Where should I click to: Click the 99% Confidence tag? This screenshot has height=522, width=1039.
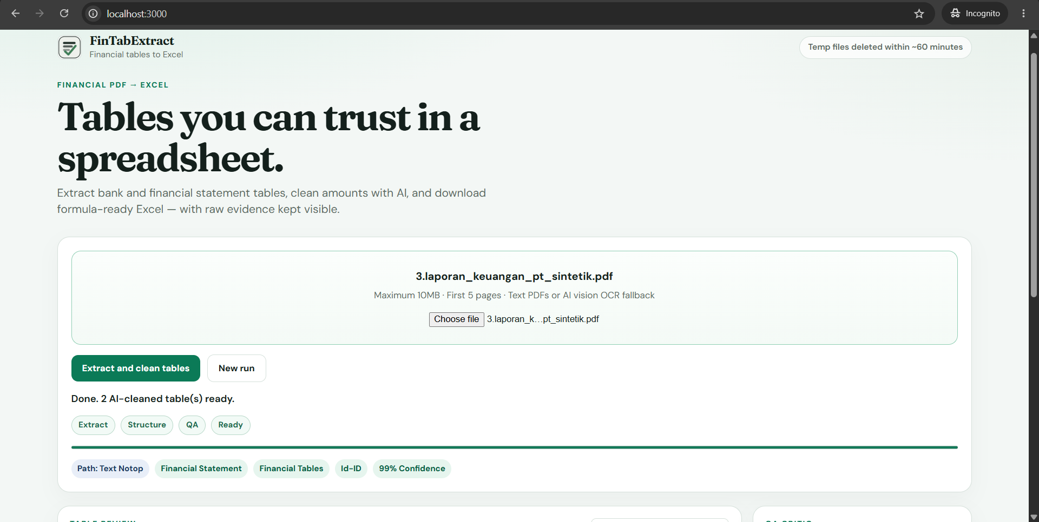click(412, 469)
